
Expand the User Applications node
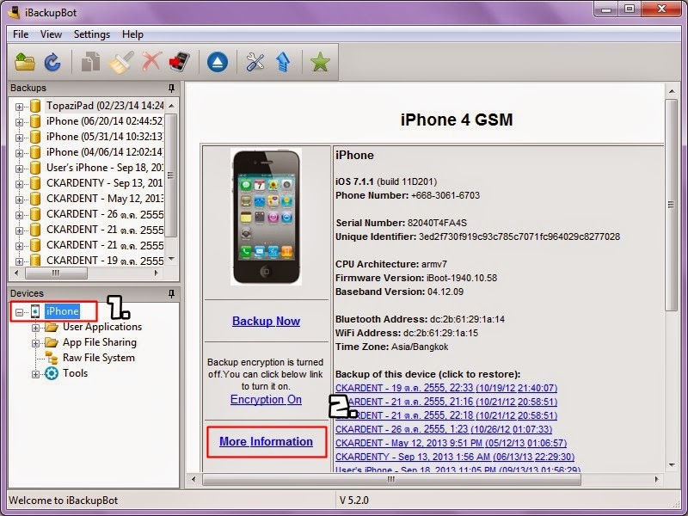(35, 328)
